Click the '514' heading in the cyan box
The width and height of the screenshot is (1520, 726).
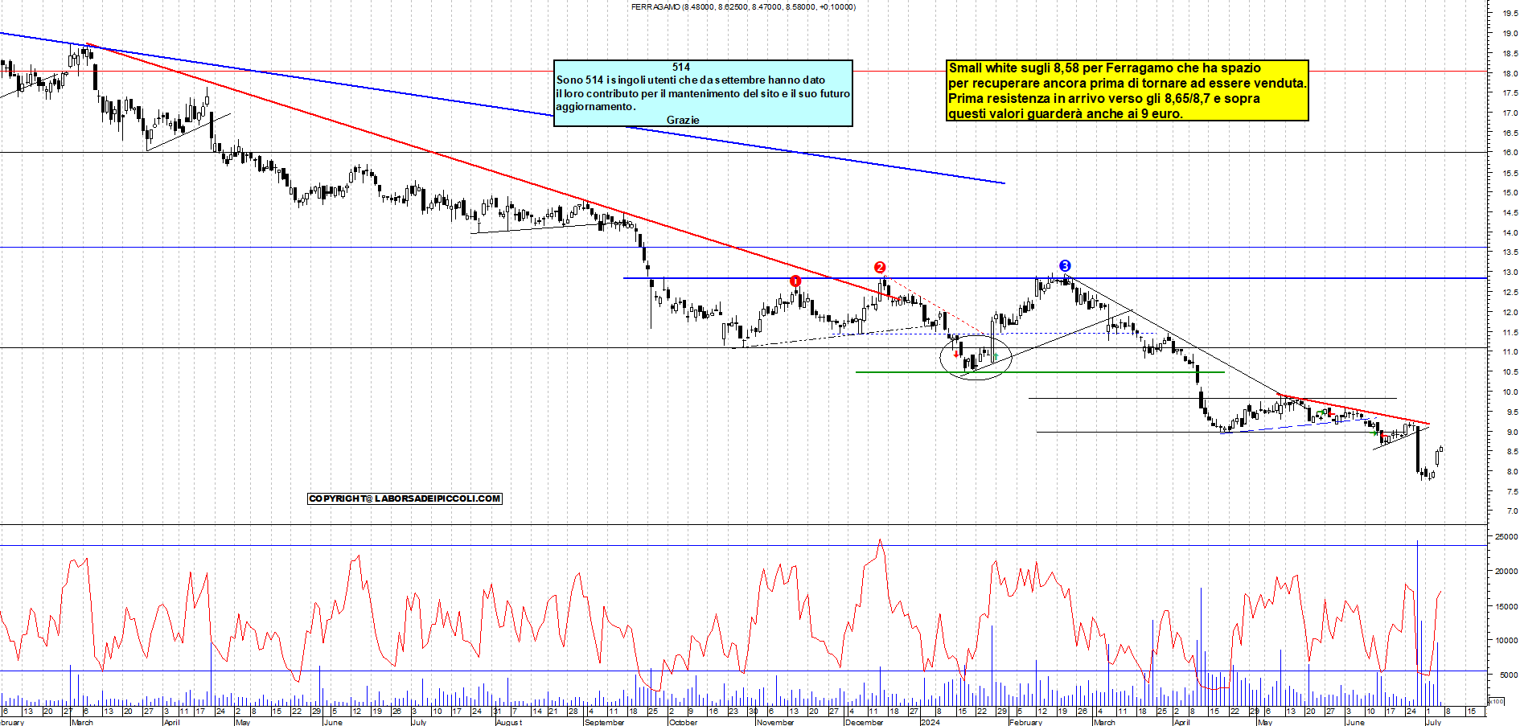[x=681, y=67]
